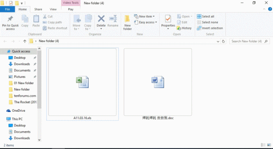Image resolution: width=273 pixels, height=149 pixels.
Task: Switch to the Home ribbon tab
Action: (x=23, y=9)
